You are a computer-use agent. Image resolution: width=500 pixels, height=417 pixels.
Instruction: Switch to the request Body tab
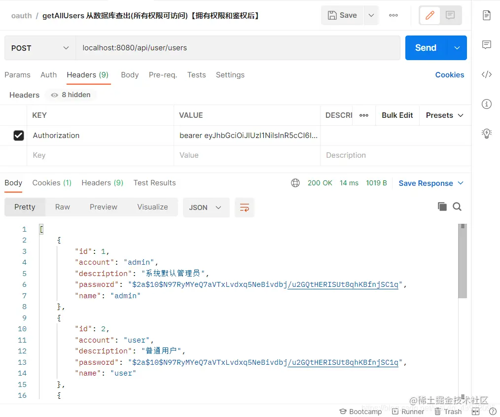point(130,75)
